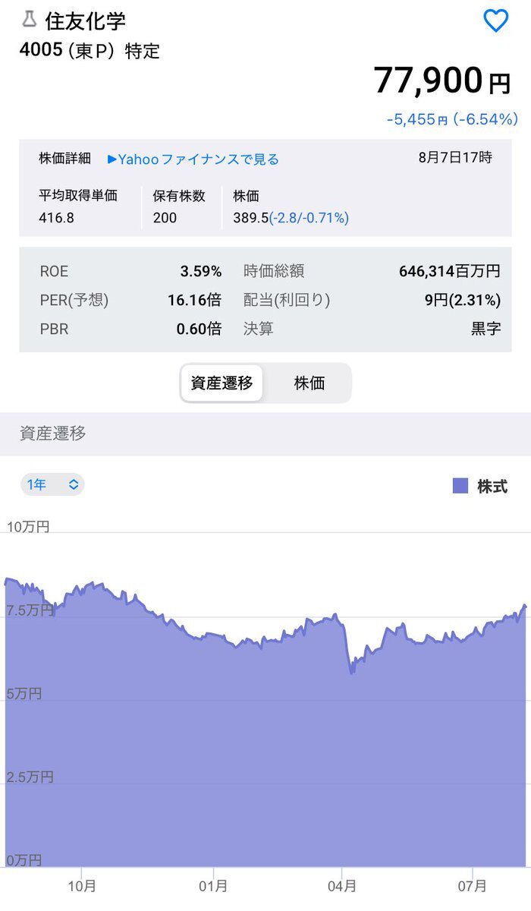Click the 10月 axis label
Image resolution: width=531 pixels, height=911 pixels.
pos(81,885)
